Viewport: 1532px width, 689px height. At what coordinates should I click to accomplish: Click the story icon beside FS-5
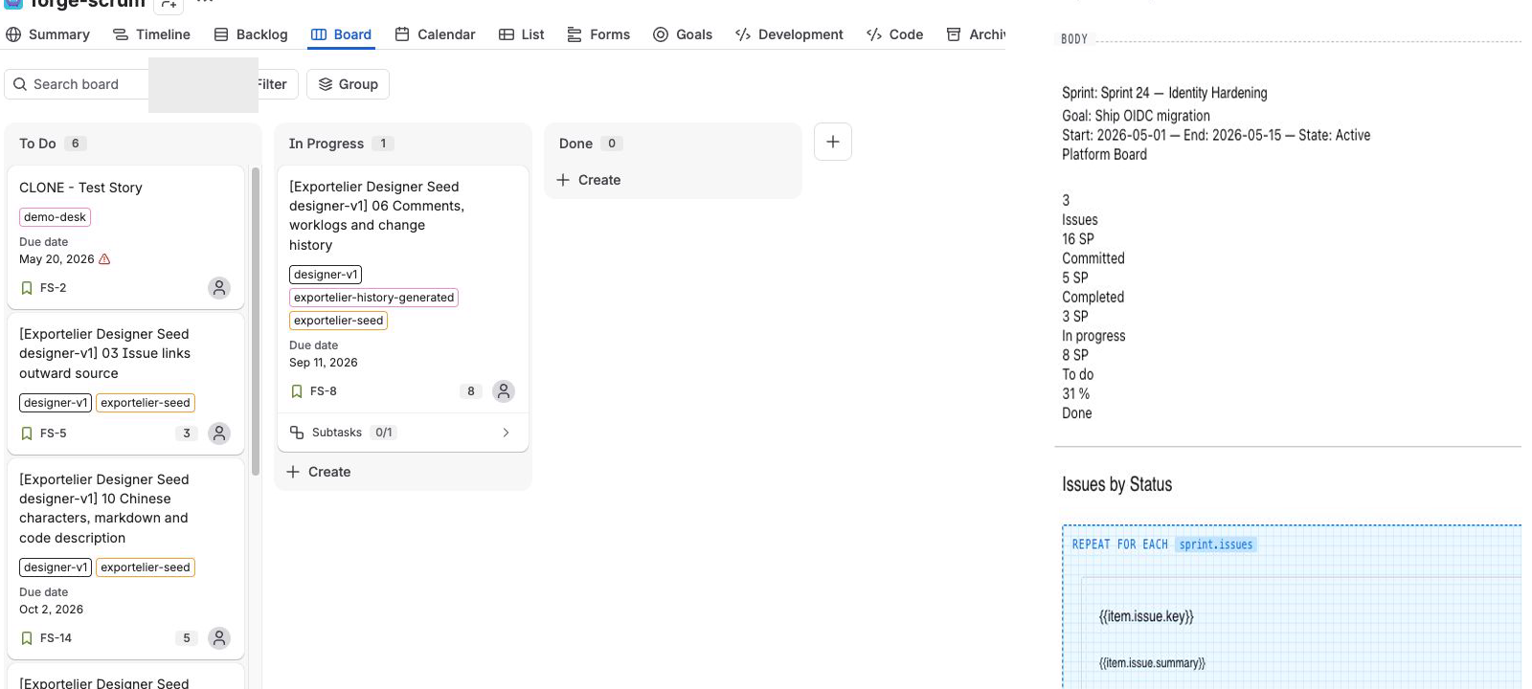click(27, 433)
